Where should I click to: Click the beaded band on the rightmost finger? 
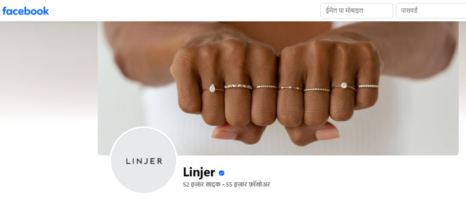[369, 86]
